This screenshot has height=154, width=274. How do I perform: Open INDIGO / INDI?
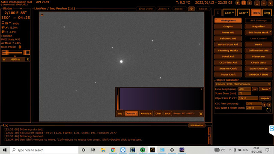(259, 74)
